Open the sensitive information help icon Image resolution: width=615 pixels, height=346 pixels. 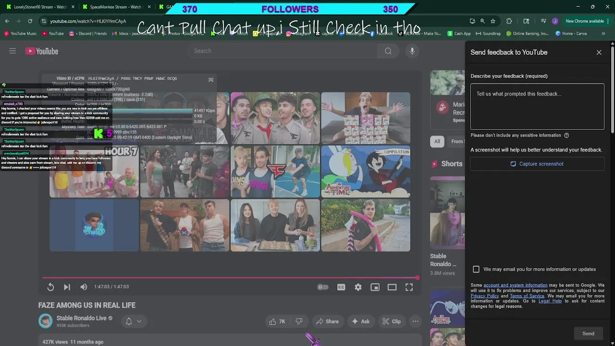(566, 136)
